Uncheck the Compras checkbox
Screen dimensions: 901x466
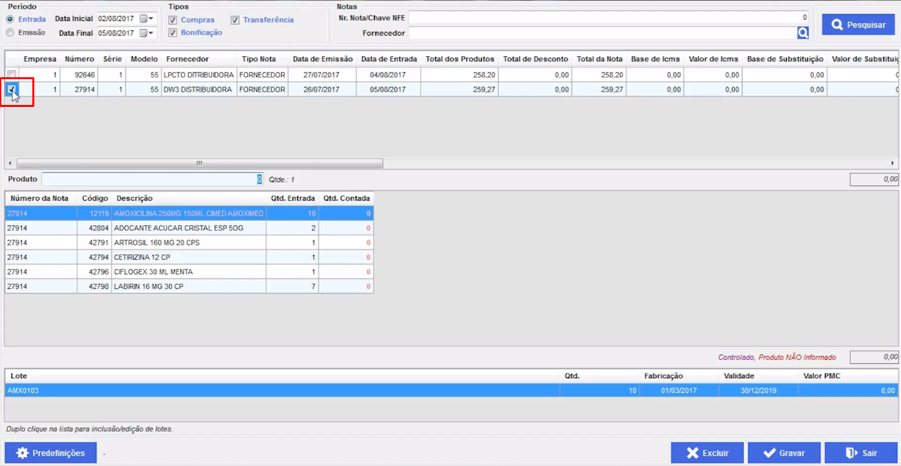point(173,20)
